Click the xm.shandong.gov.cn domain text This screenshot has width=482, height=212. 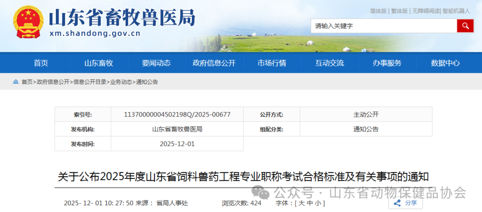tap(95, 33)
